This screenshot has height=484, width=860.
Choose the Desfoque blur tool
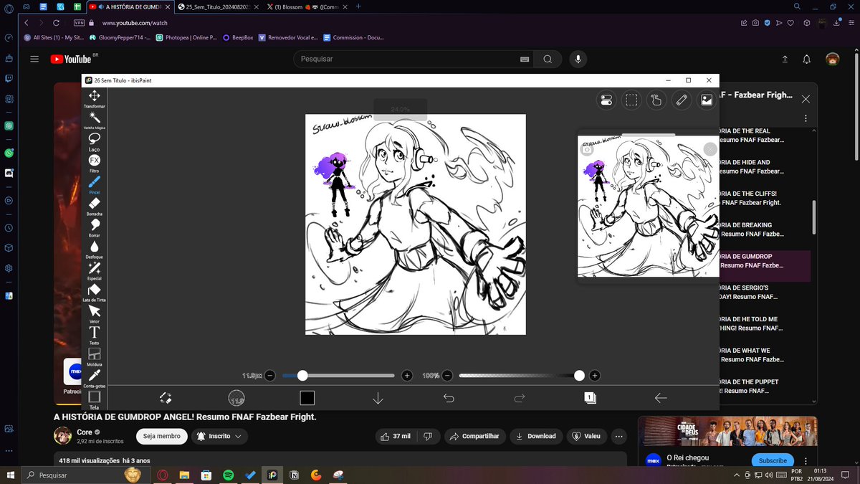coord(94,249)
